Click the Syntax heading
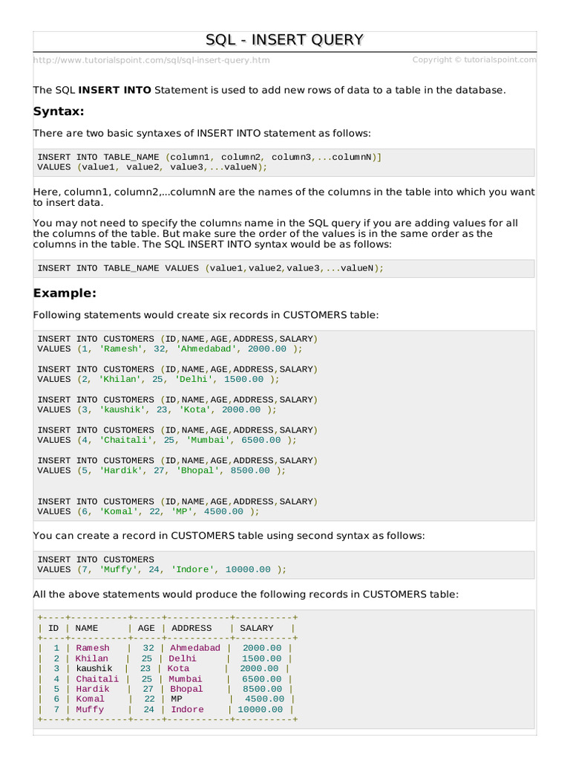 pos(59,111)
